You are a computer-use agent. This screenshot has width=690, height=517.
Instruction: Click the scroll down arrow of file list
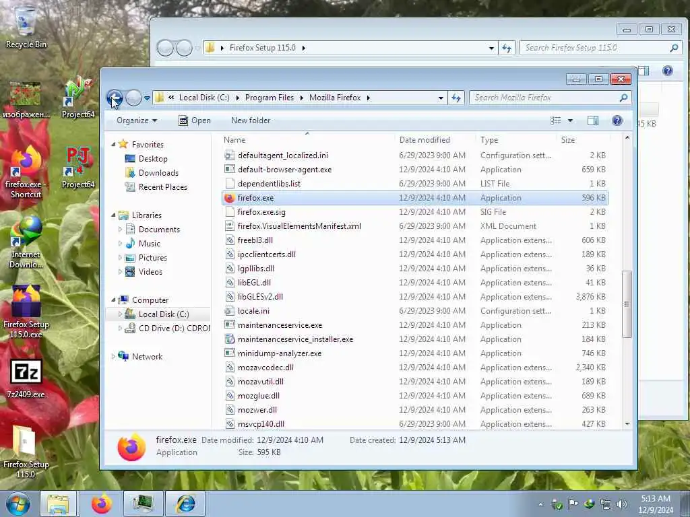(627, 424)
